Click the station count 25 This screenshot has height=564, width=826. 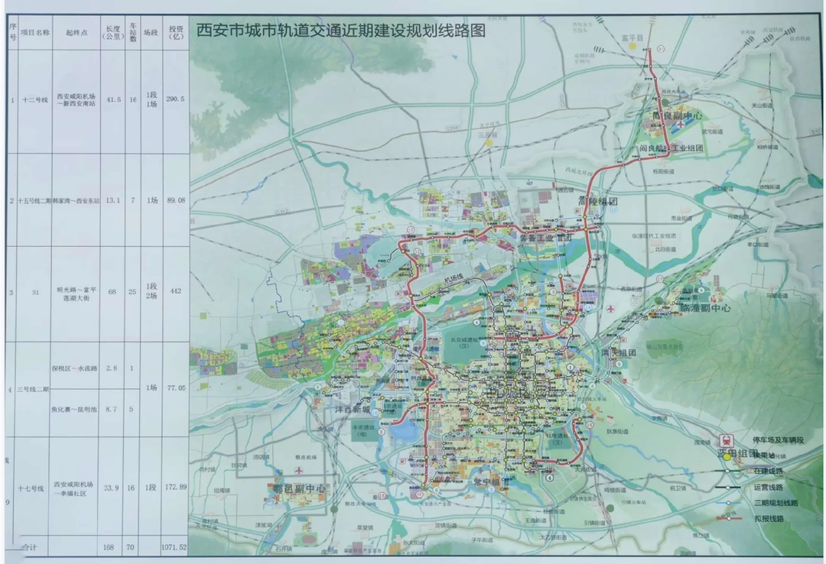(132, 292)
